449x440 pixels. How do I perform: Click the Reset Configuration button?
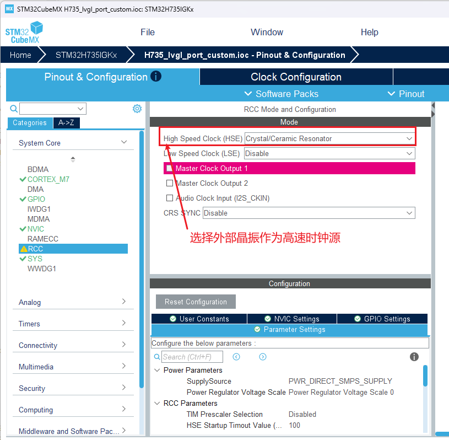(x=196, y=302)
